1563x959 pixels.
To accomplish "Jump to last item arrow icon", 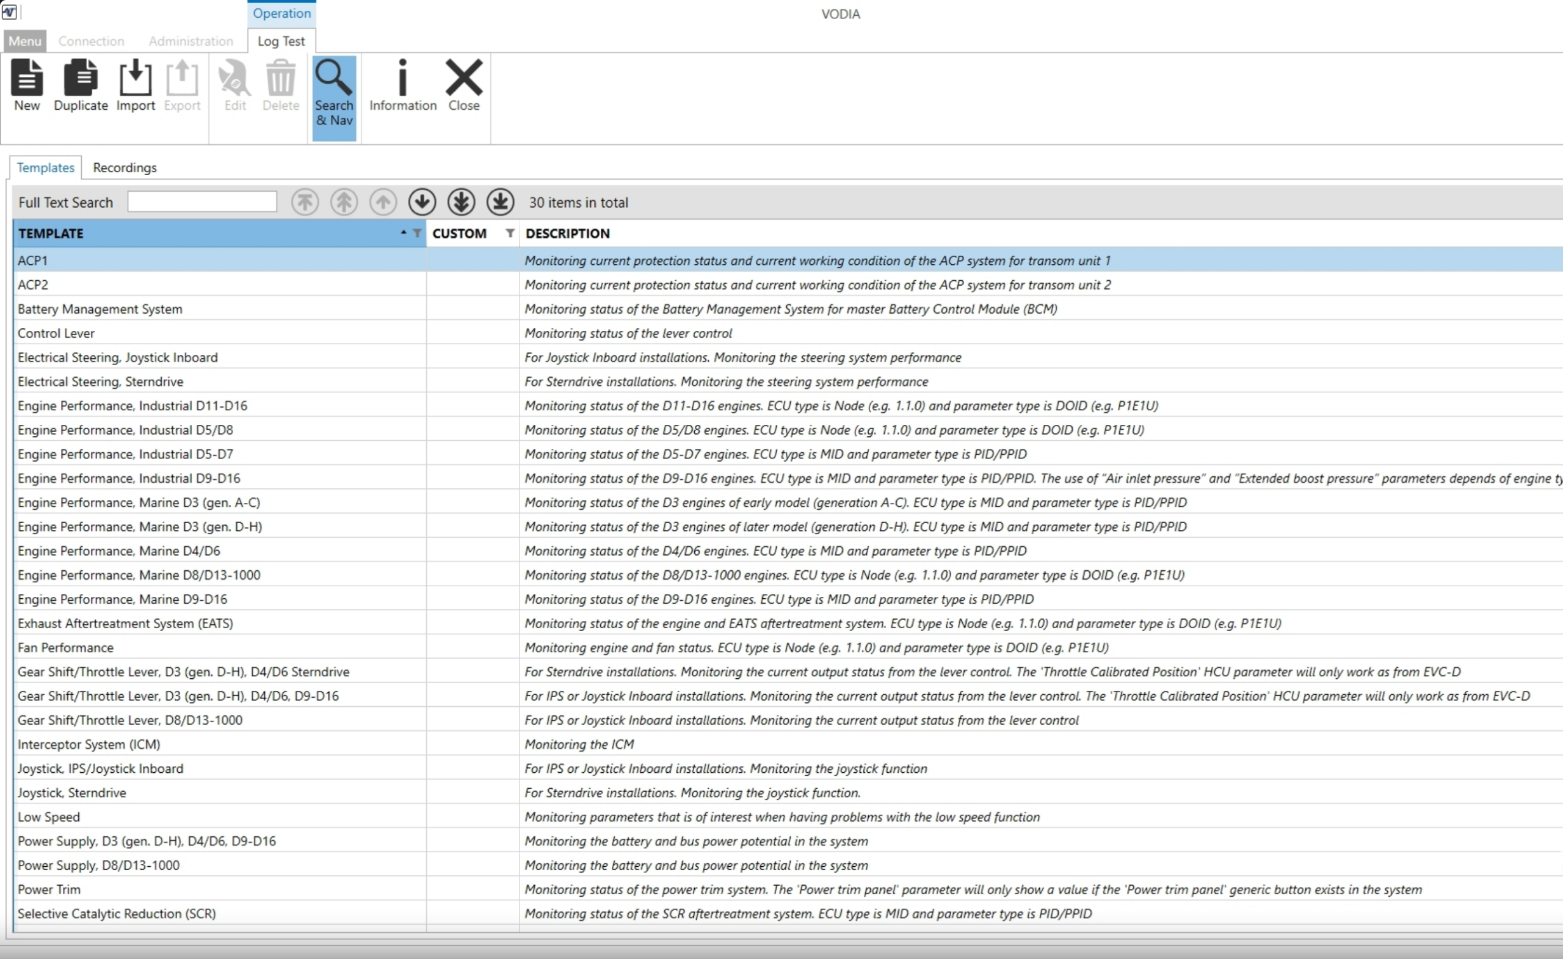I will (x=500, y=202).
